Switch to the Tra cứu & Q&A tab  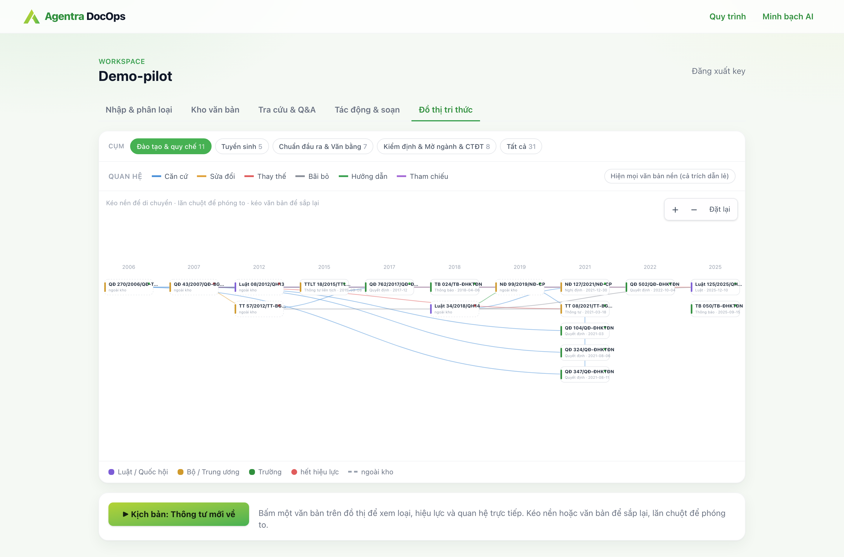click(x=287, y=110)
